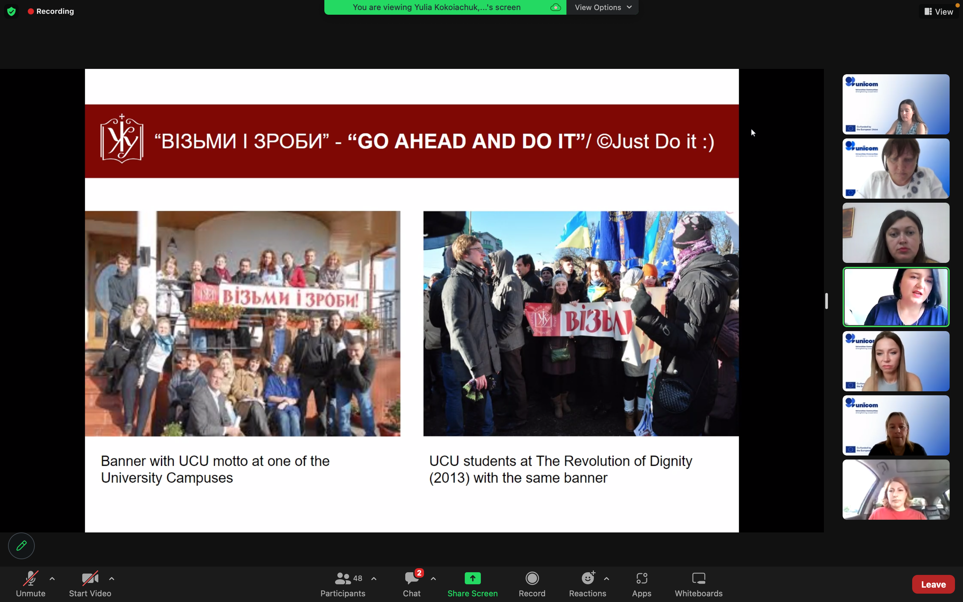Click the red Leave button
963x602 pixels.
point(933,584)
